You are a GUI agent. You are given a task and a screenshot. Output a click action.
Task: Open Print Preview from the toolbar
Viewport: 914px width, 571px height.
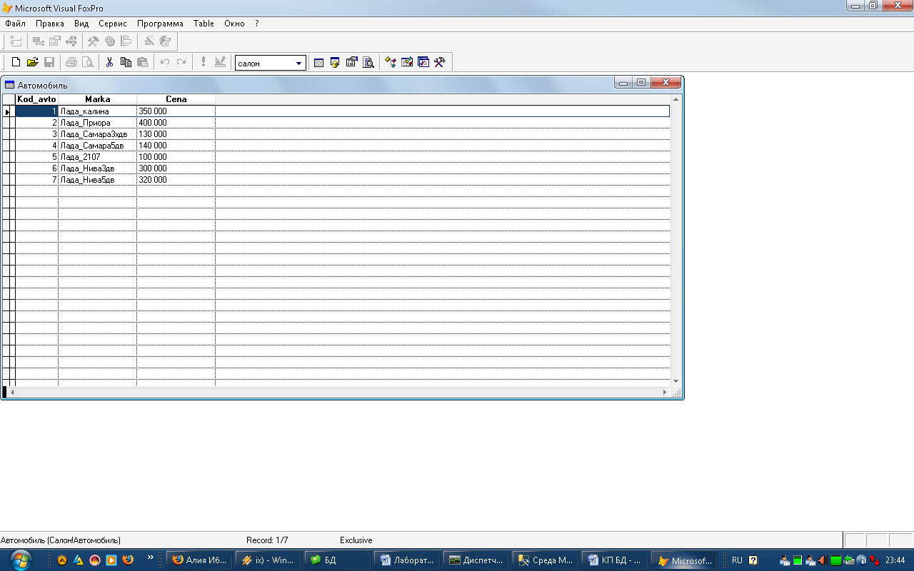[x=87, y=63]
